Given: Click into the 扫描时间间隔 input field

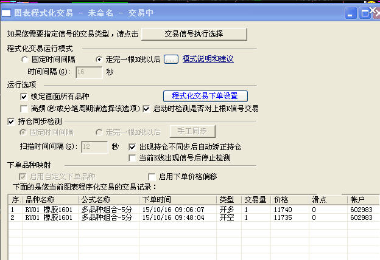Looking at the screenshot, I should [x=93, y=147].
